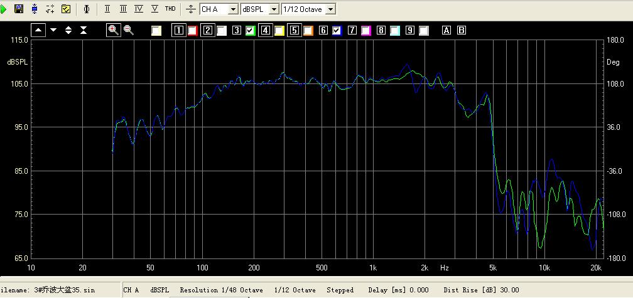Click the A curve button
The image size is (633, 298).
point(446,30)
